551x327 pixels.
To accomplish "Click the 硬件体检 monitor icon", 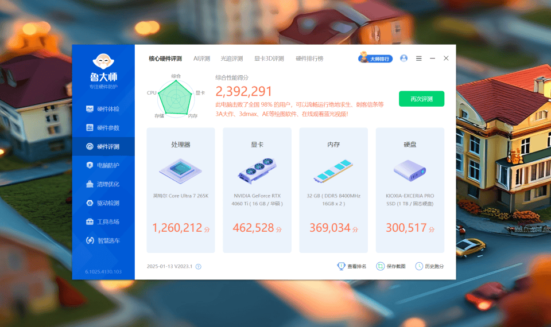I will click(90, 109).
